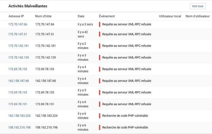Open IP address 172.70.147.66 link
The height and width of the screenshot is (134, 212).
point(18,24)
